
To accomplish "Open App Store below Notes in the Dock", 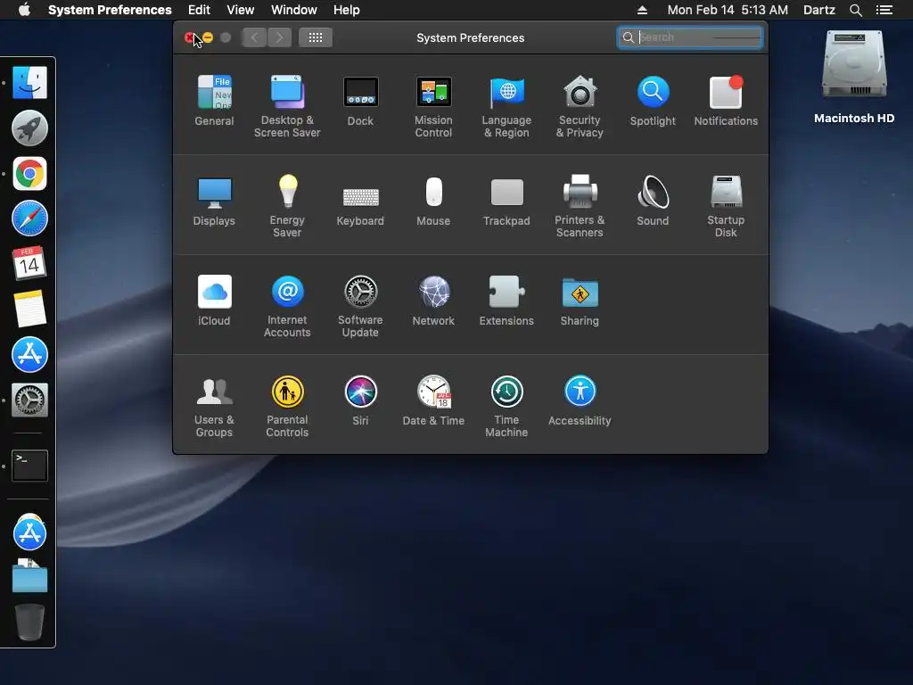I will coord(29,354).
